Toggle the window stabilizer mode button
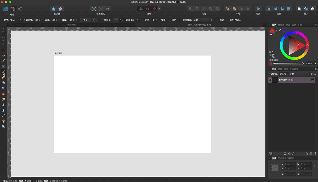The image size is (318, 182). 121,20
